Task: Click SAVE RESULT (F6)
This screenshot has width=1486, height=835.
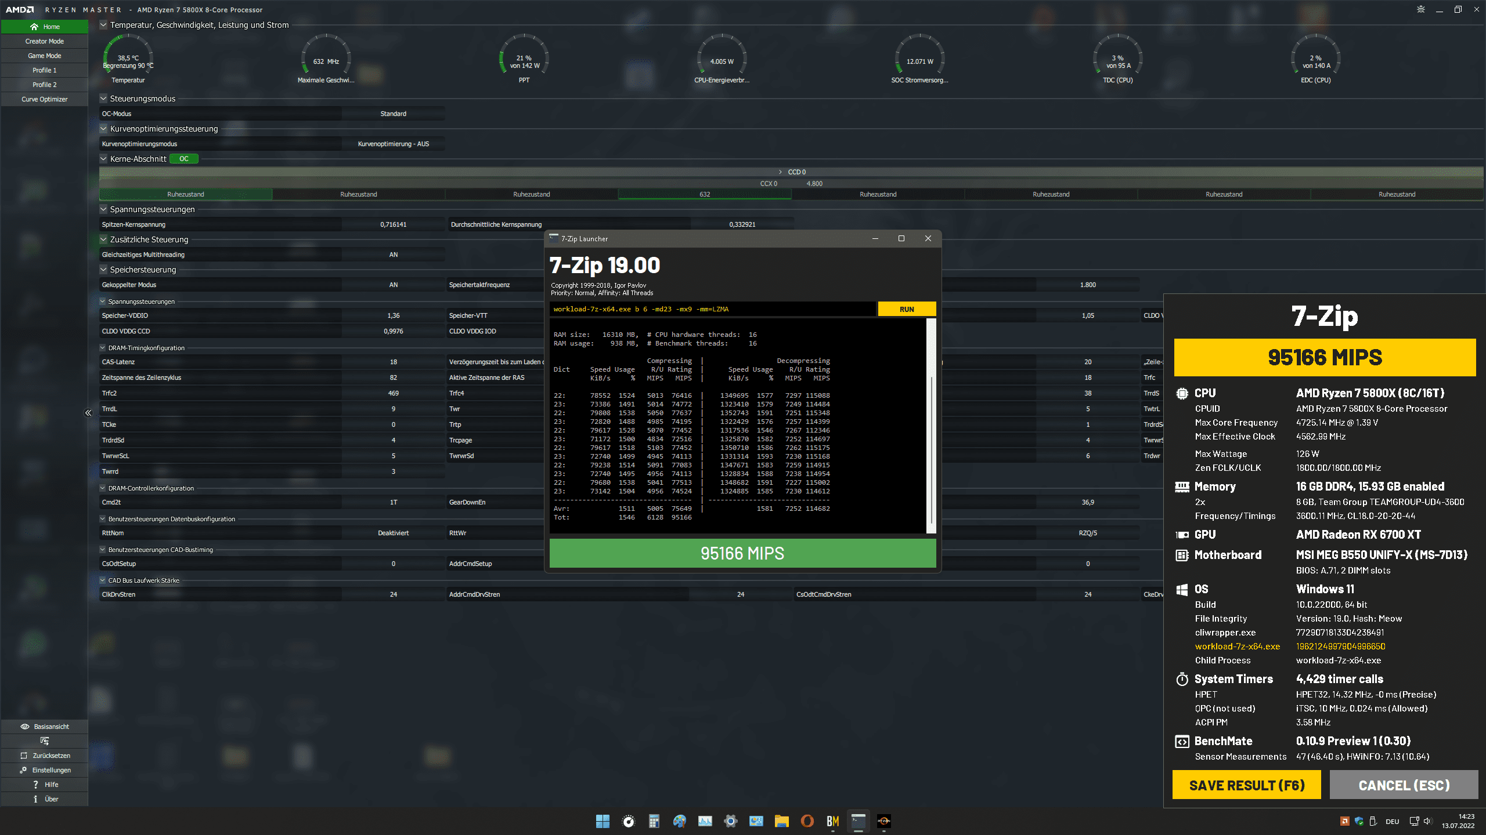Action: click(1246, 785)
